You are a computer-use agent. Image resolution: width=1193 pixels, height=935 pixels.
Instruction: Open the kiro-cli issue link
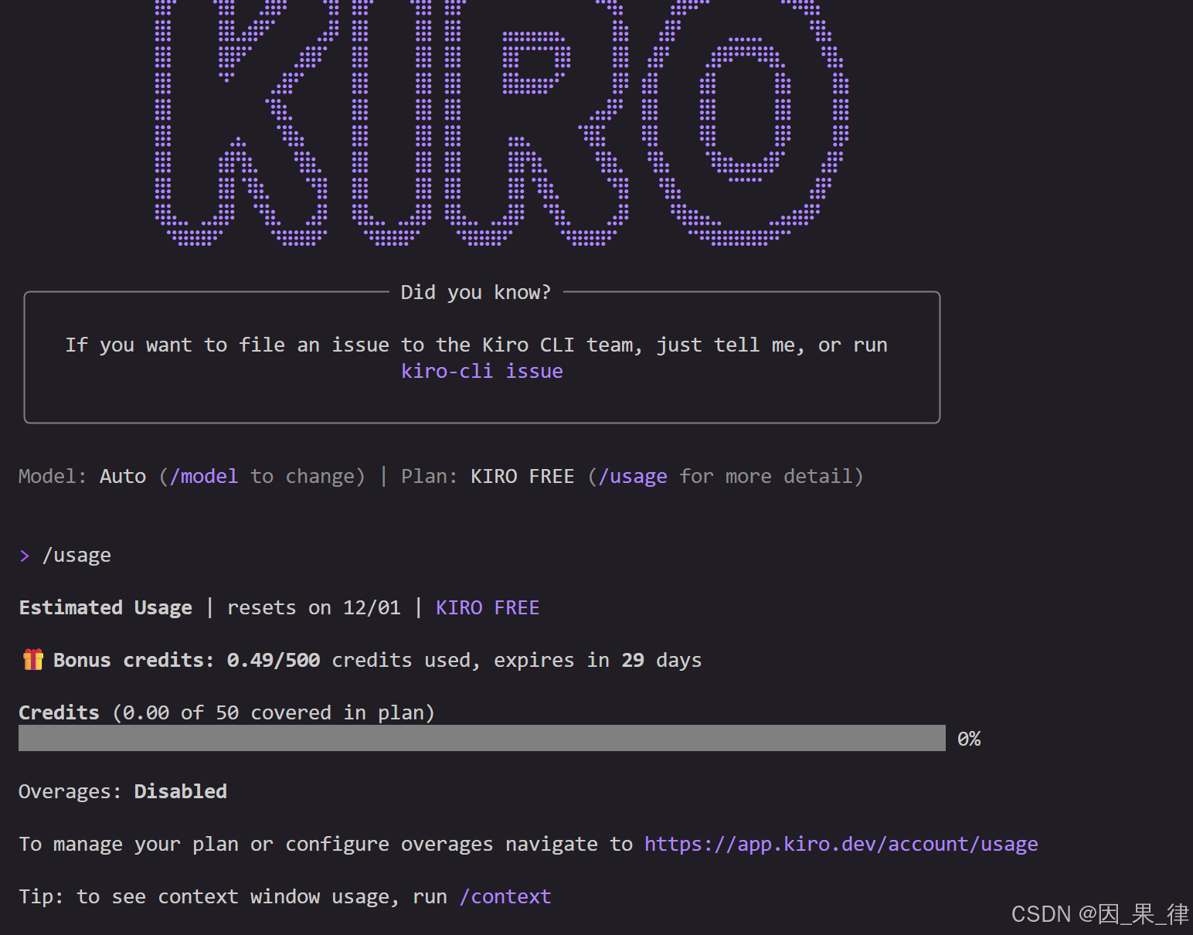[481, 371]
